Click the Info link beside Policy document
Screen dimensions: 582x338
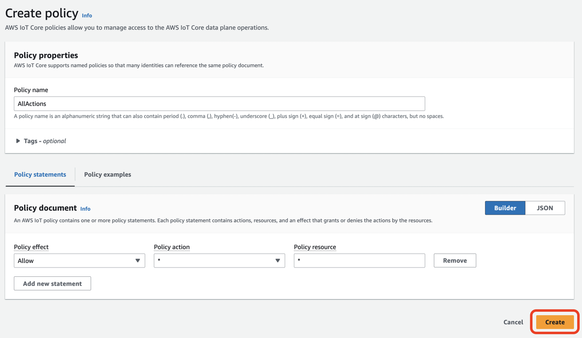(x=85, y=209)
